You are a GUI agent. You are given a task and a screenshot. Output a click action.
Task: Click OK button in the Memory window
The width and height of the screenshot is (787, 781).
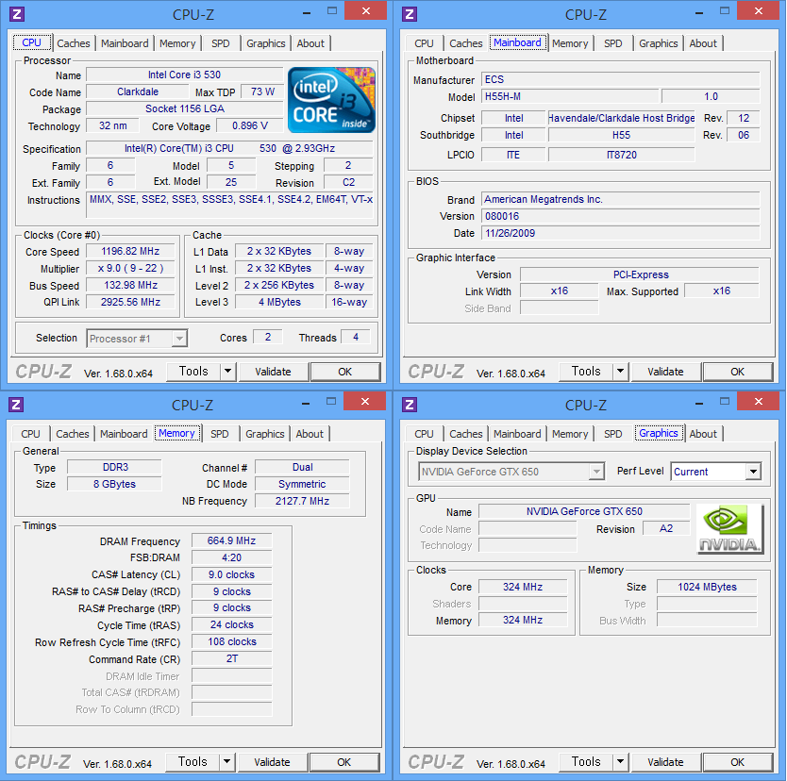coord(344,762)
